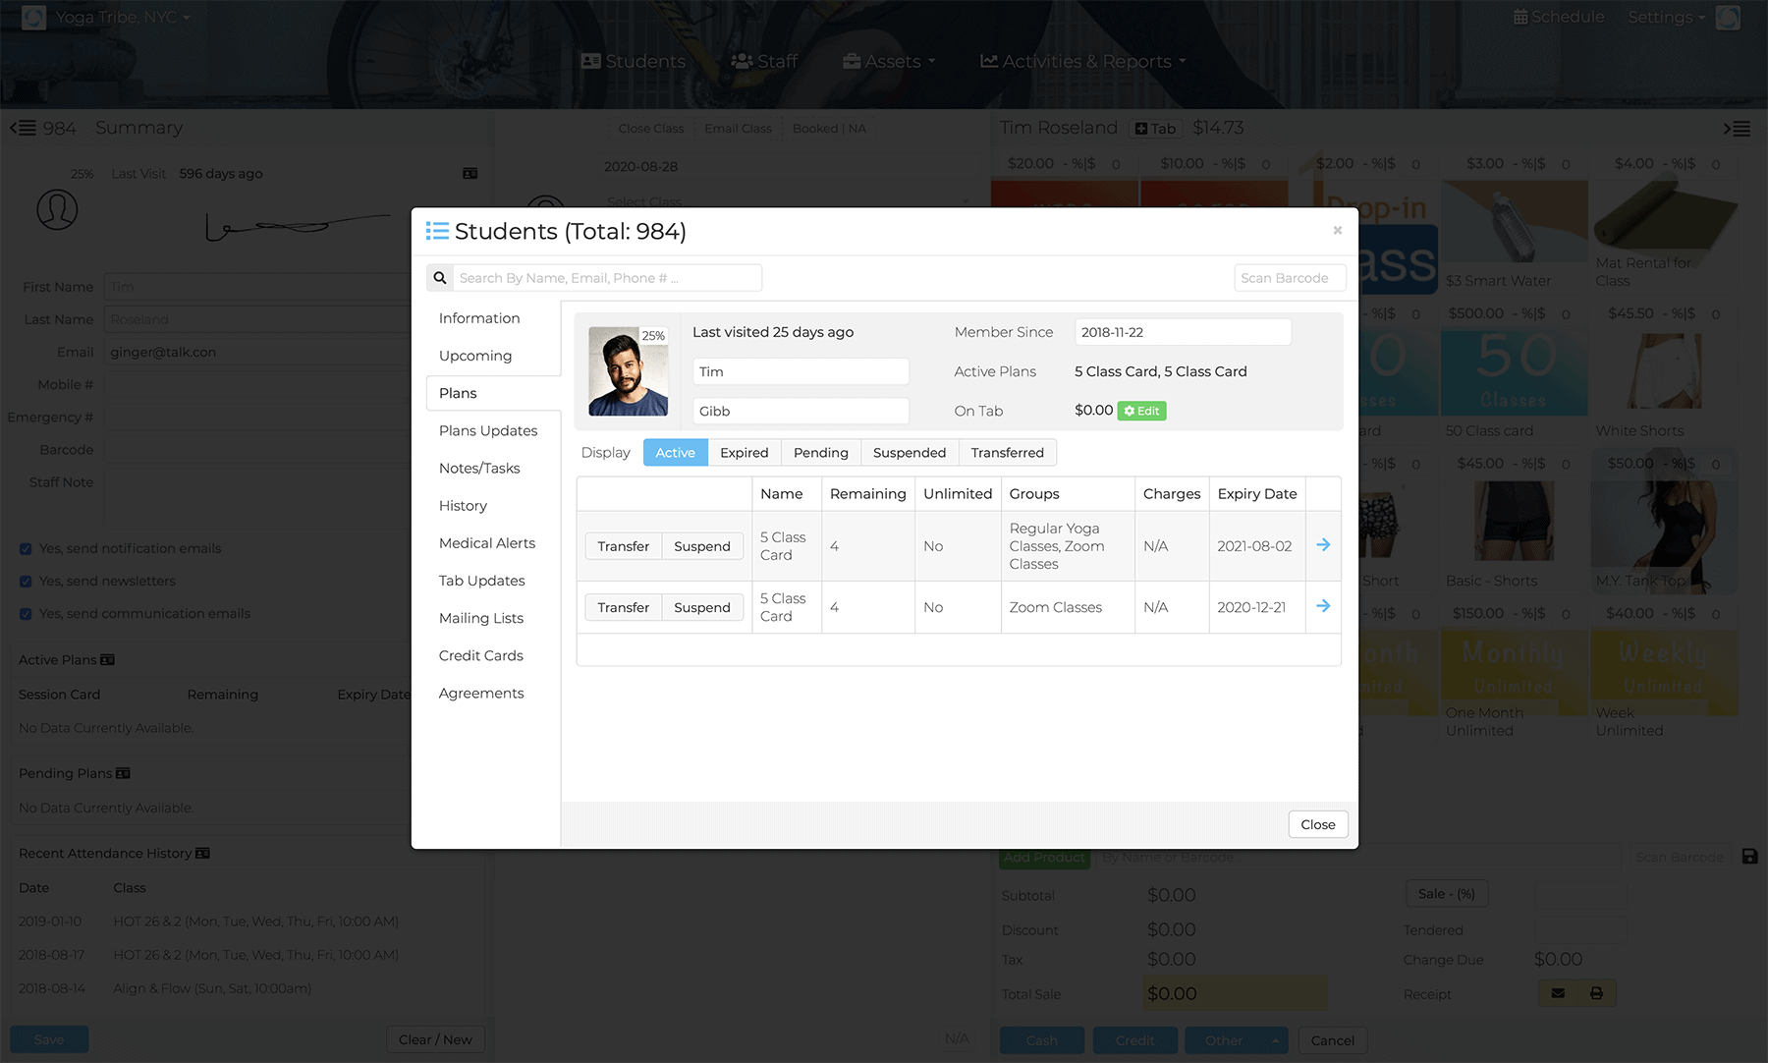Image resolution: width=1768 pixels, height=1063 pixels.
Task: Select the Active plans filter
Action: (676, 452)
